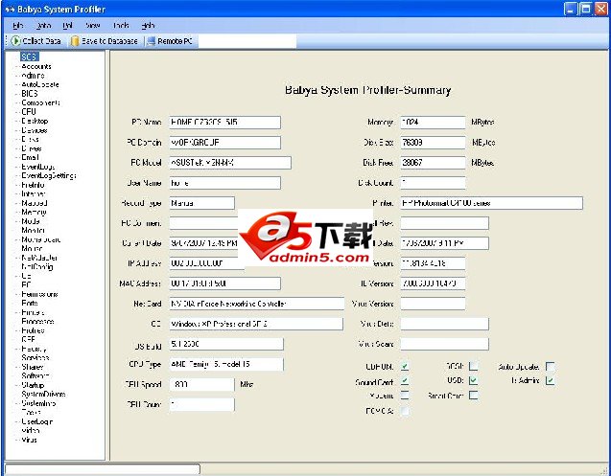
Task: Select Services in the sidebar tree
Action: point(35,357)
